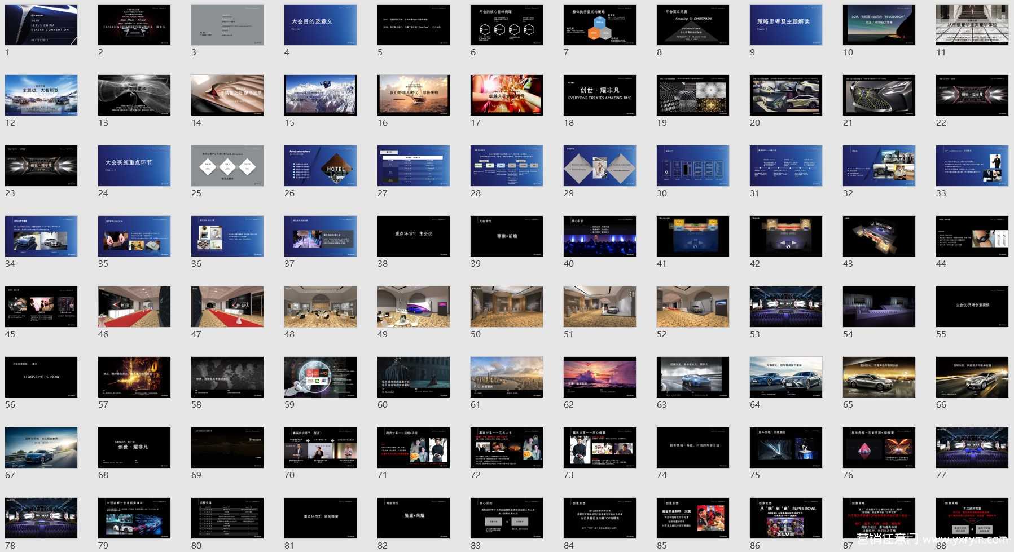Open slide 2 thumbnail with dark car image
1014x552 pixels.
(x=134, y=25)
